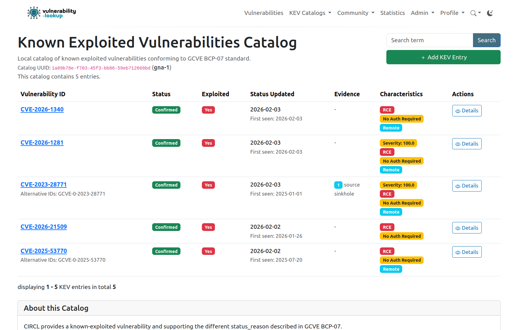Click the eye icon on CVE-2025-53770 Details

pyautogui.click(x=457, y=252)
